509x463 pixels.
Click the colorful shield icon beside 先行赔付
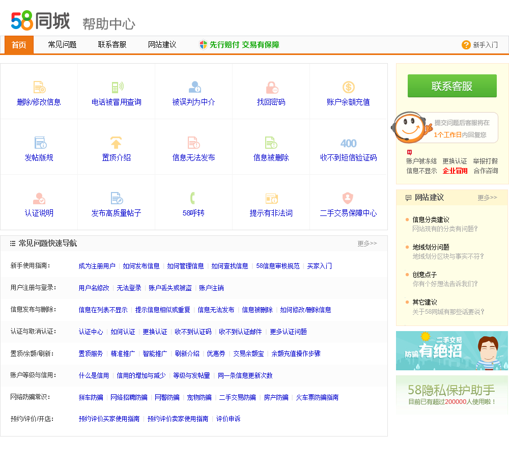pyautogui.click(x=203, y=44)
